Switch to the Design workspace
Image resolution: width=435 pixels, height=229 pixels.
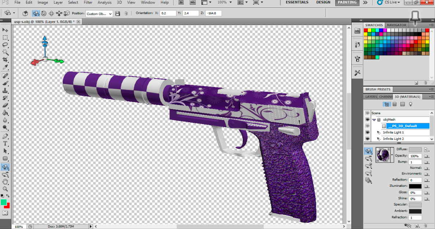323,2
